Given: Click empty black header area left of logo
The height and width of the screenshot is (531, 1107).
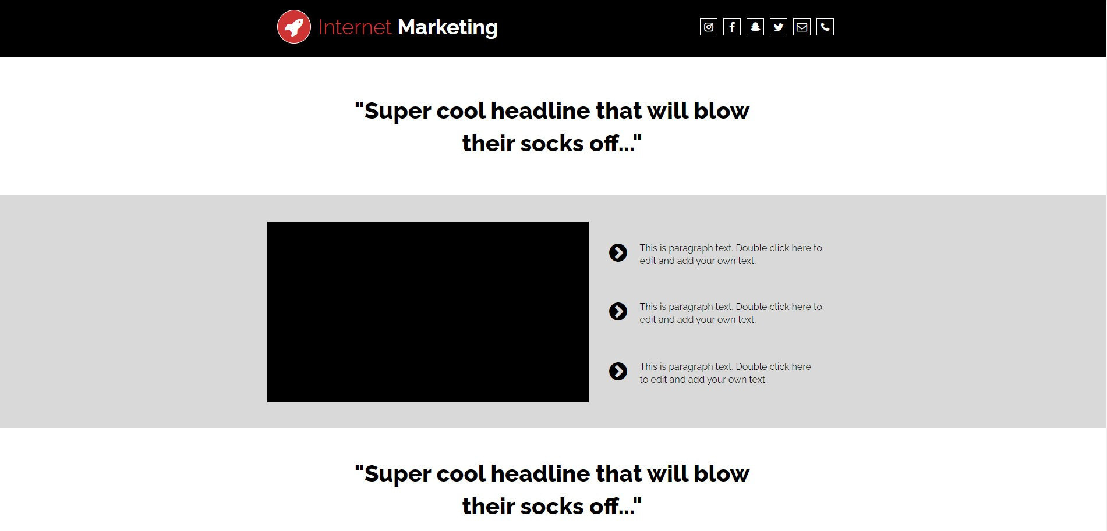Looking at the screenshot, I should [x=134, y=28].
